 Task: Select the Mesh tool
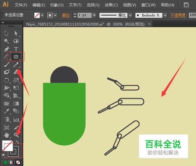point(7,104)
